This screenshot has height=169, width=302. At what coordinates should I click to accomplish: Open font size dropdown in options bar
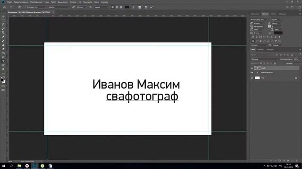[82, 8]
